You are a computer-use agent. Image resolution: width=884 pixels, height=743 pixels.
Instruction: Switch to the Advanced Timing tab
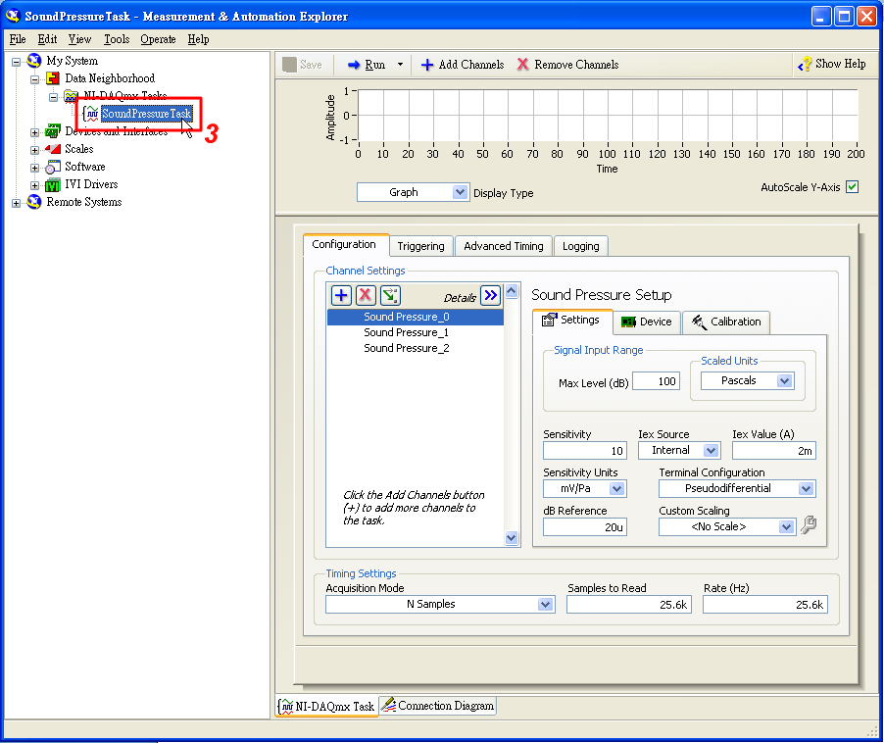click(x=504, y=246)
